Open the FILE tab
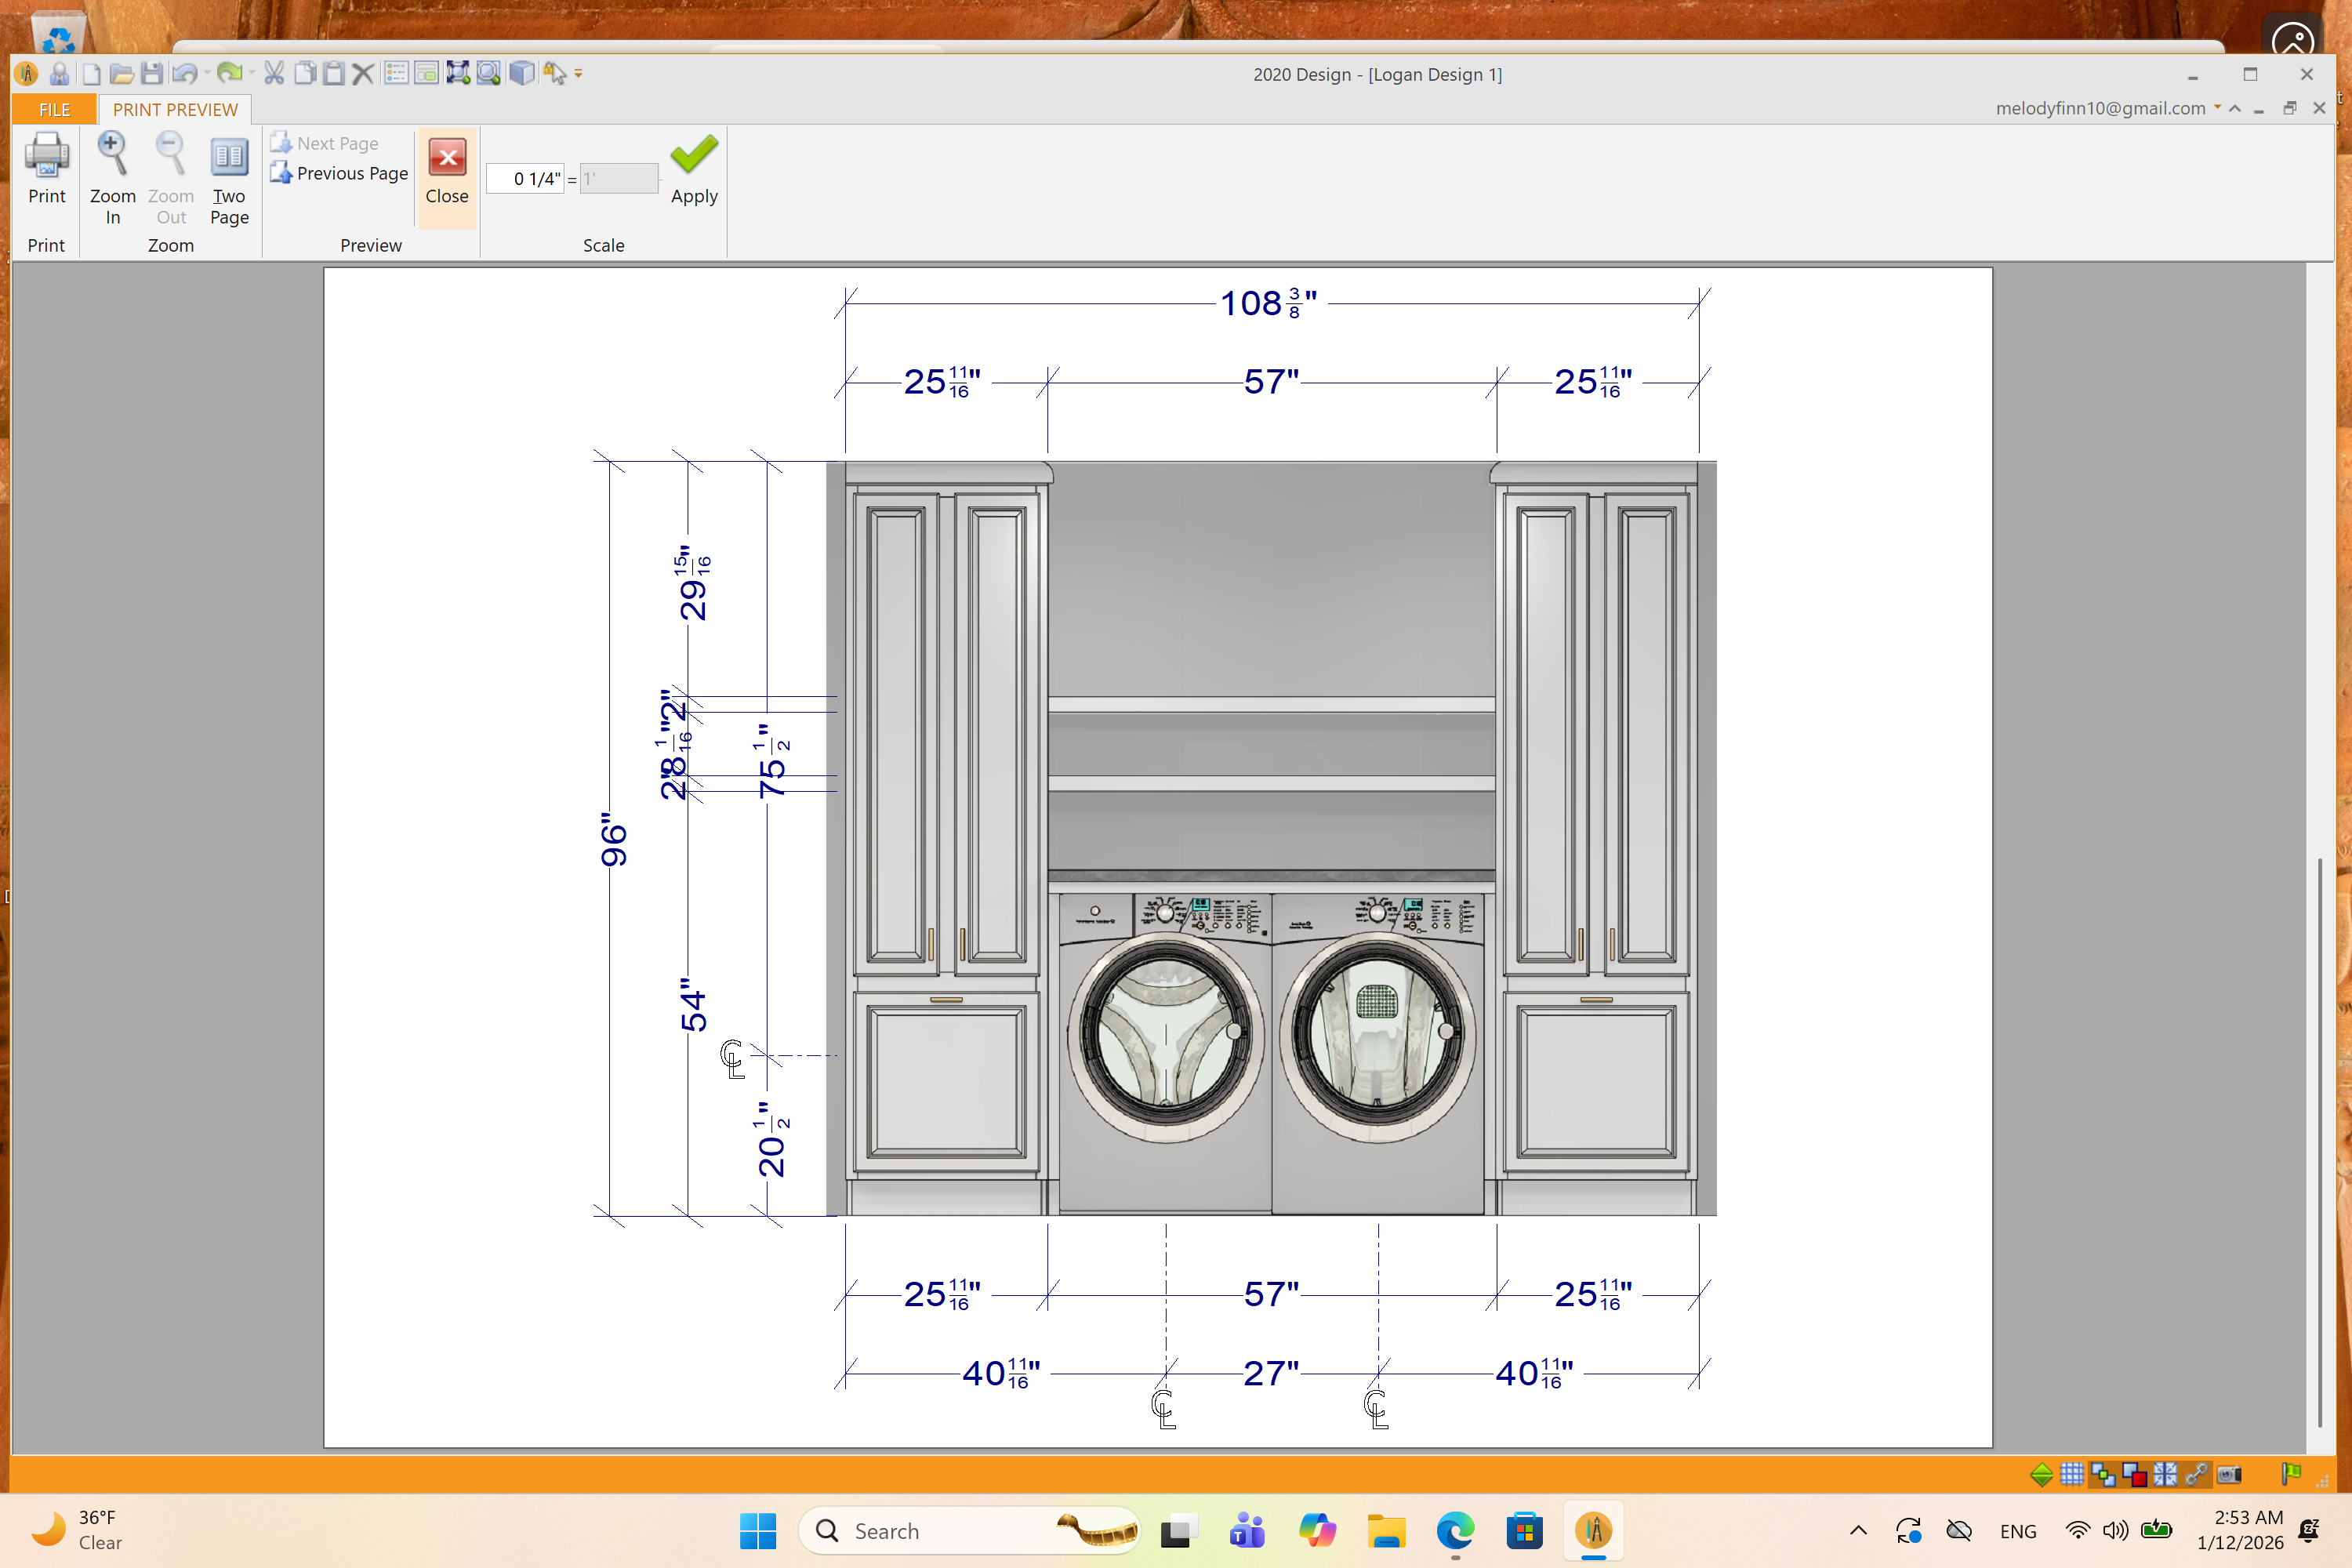This screenshot has height=1568, width=2352. (54, 109)
